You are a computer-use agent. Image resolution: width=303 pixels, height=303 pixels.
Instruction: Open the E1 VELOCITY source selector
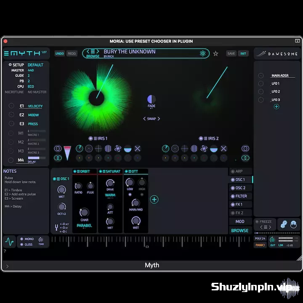(x=35, y=106)
